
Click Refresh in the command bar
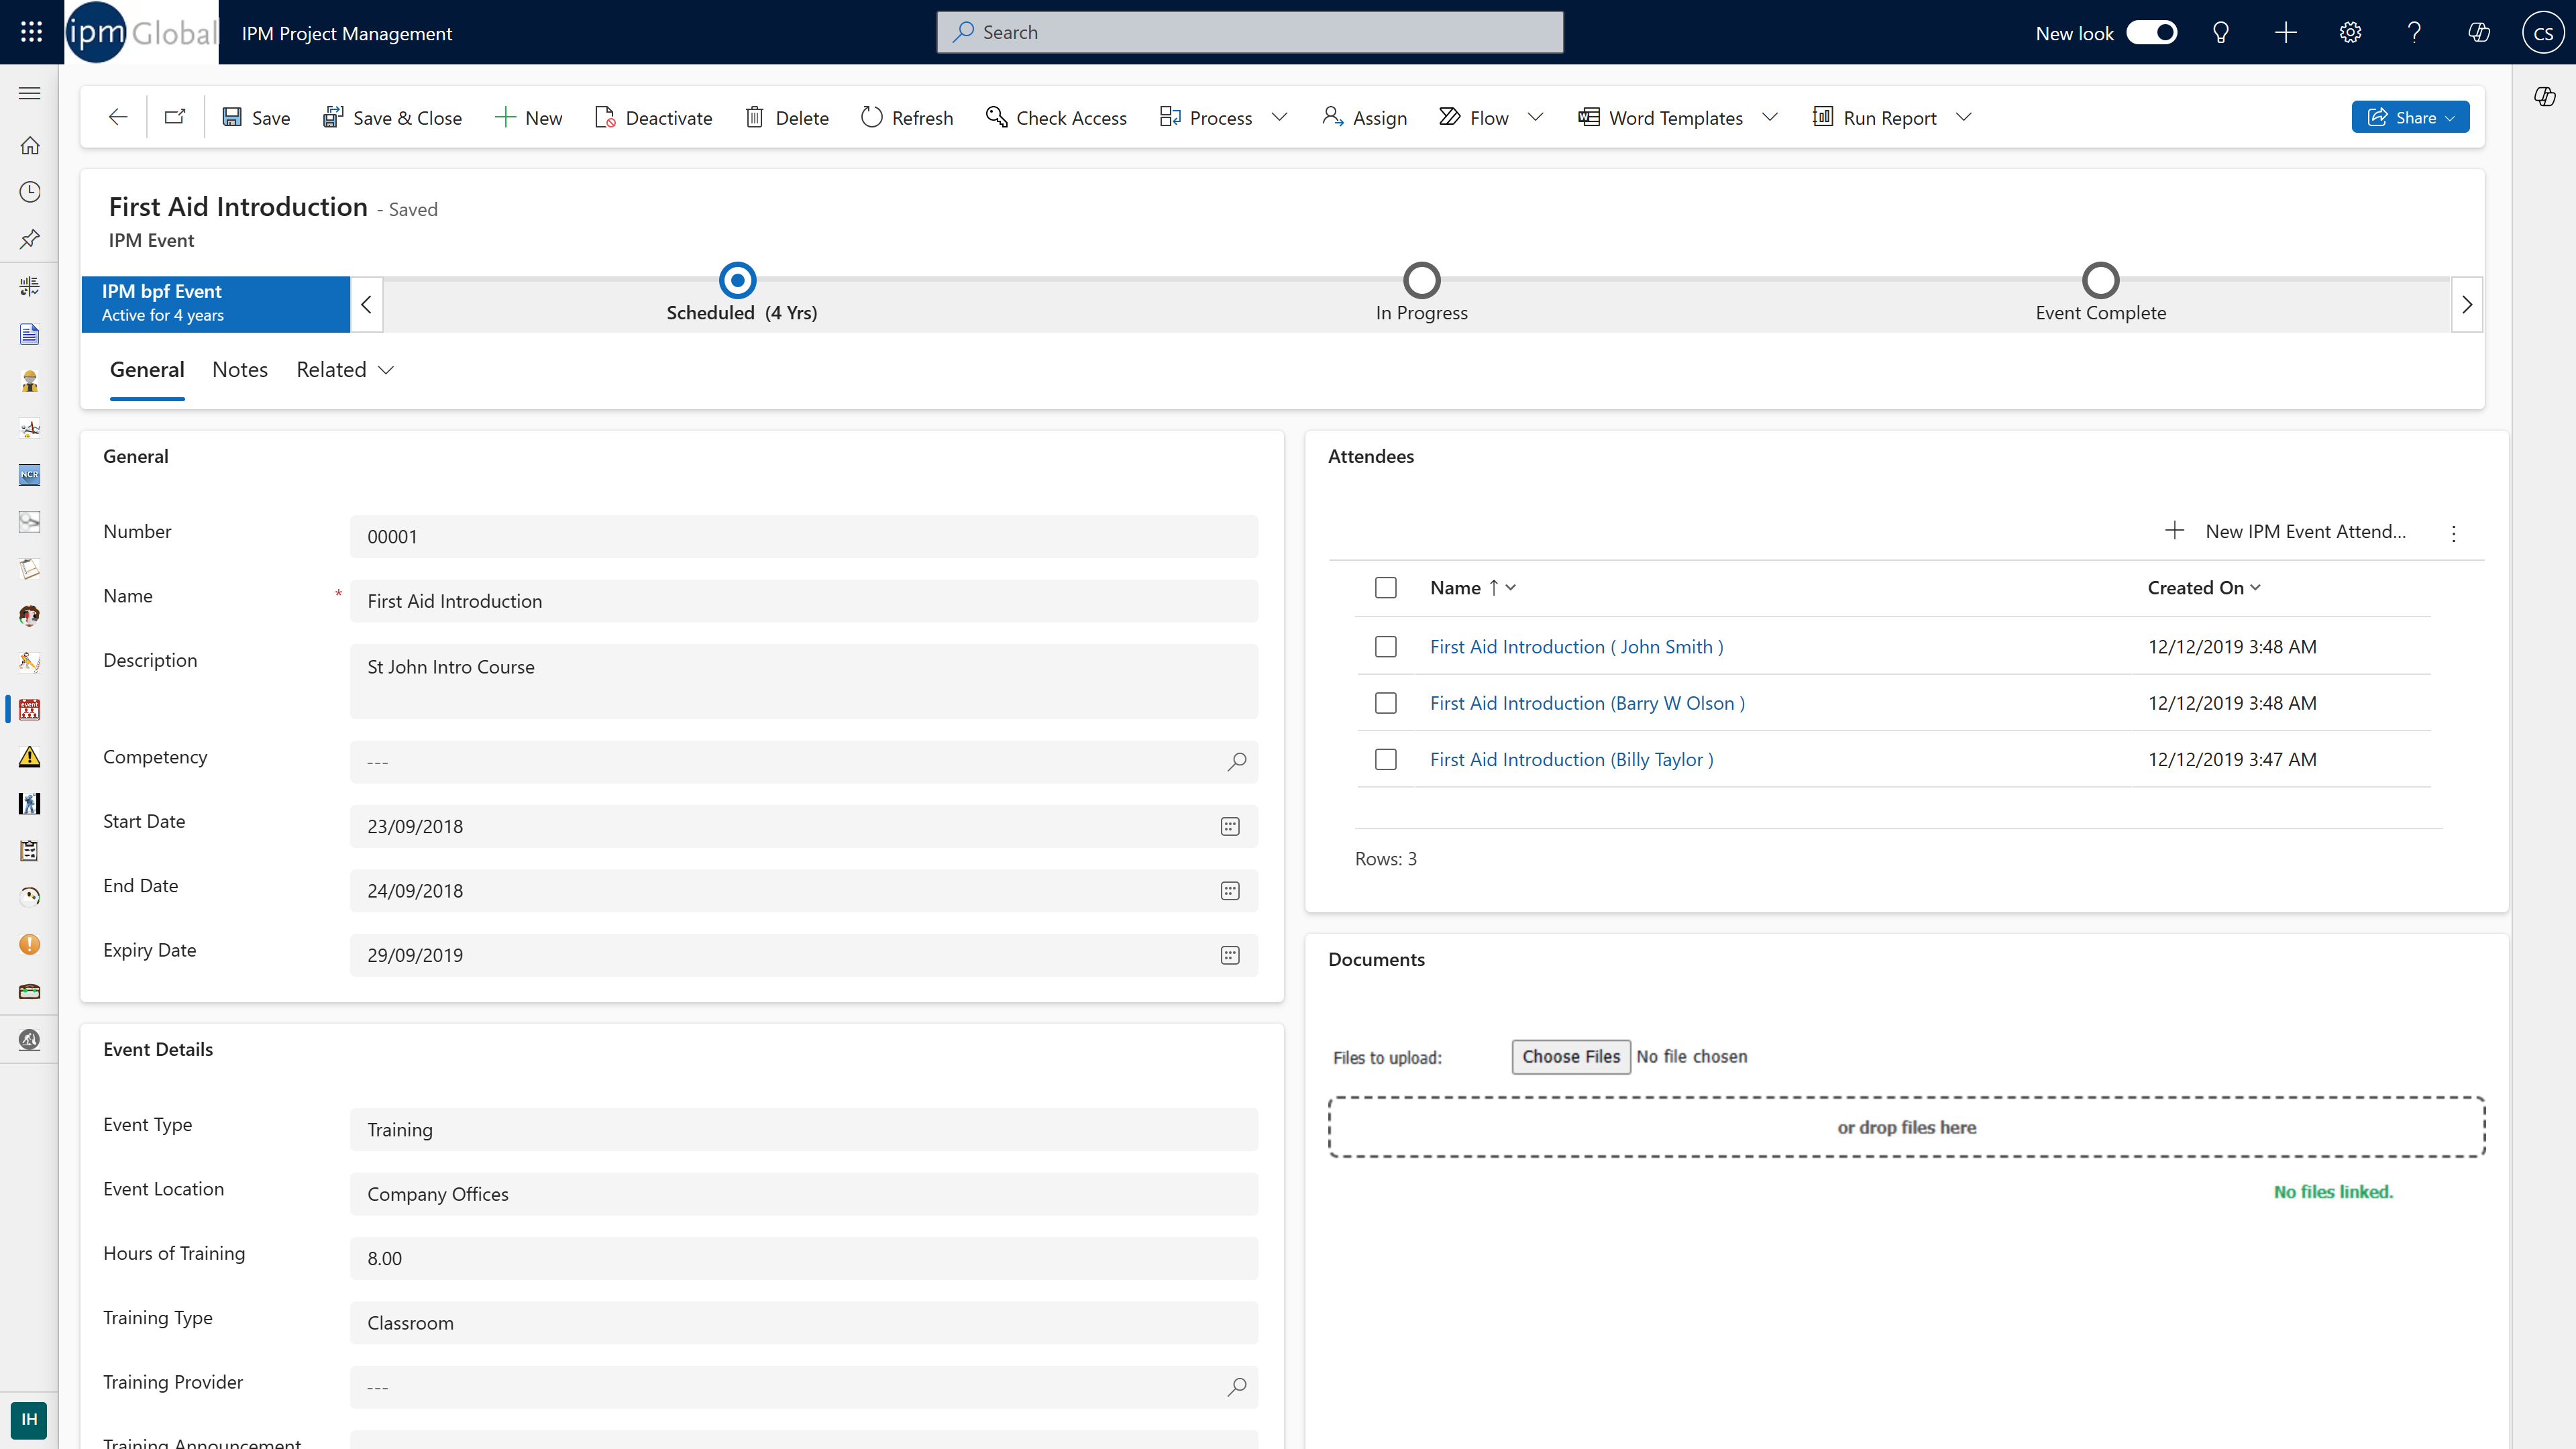(x=907, y=117)
